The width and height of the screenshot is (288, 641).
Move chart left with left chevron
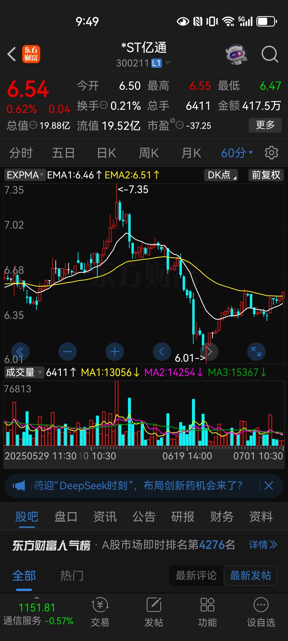point(162,351)
